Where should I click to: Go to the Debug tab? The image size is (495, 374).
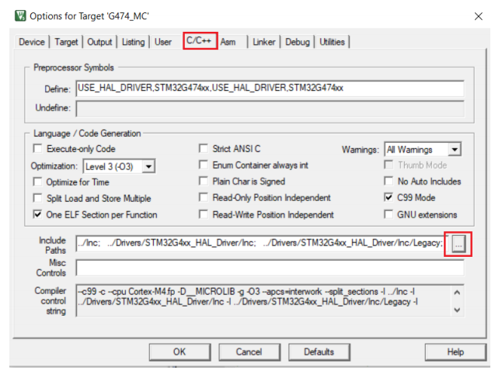point(298,42)
